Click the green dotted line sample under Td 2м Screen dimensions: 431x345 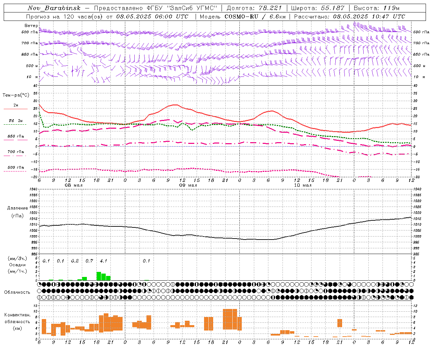pos(15,124)
